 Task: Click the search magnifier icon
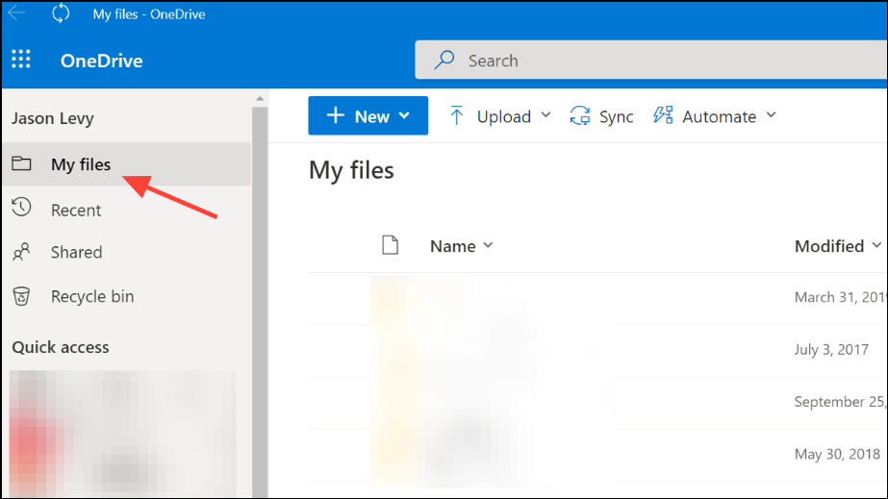444,60
